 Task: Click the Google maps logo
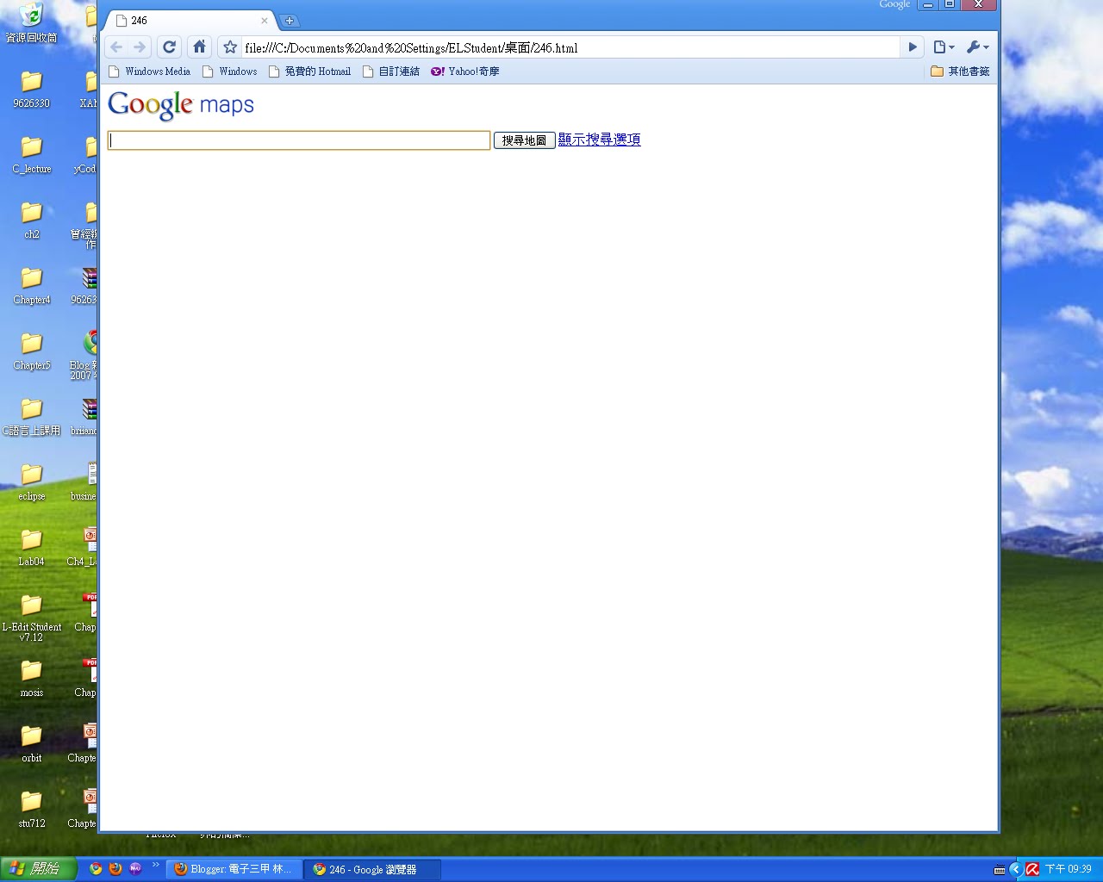point(181,105)
